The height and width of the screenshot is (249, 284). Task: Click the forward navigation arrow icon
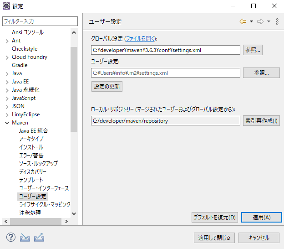[x=260, y=21]
